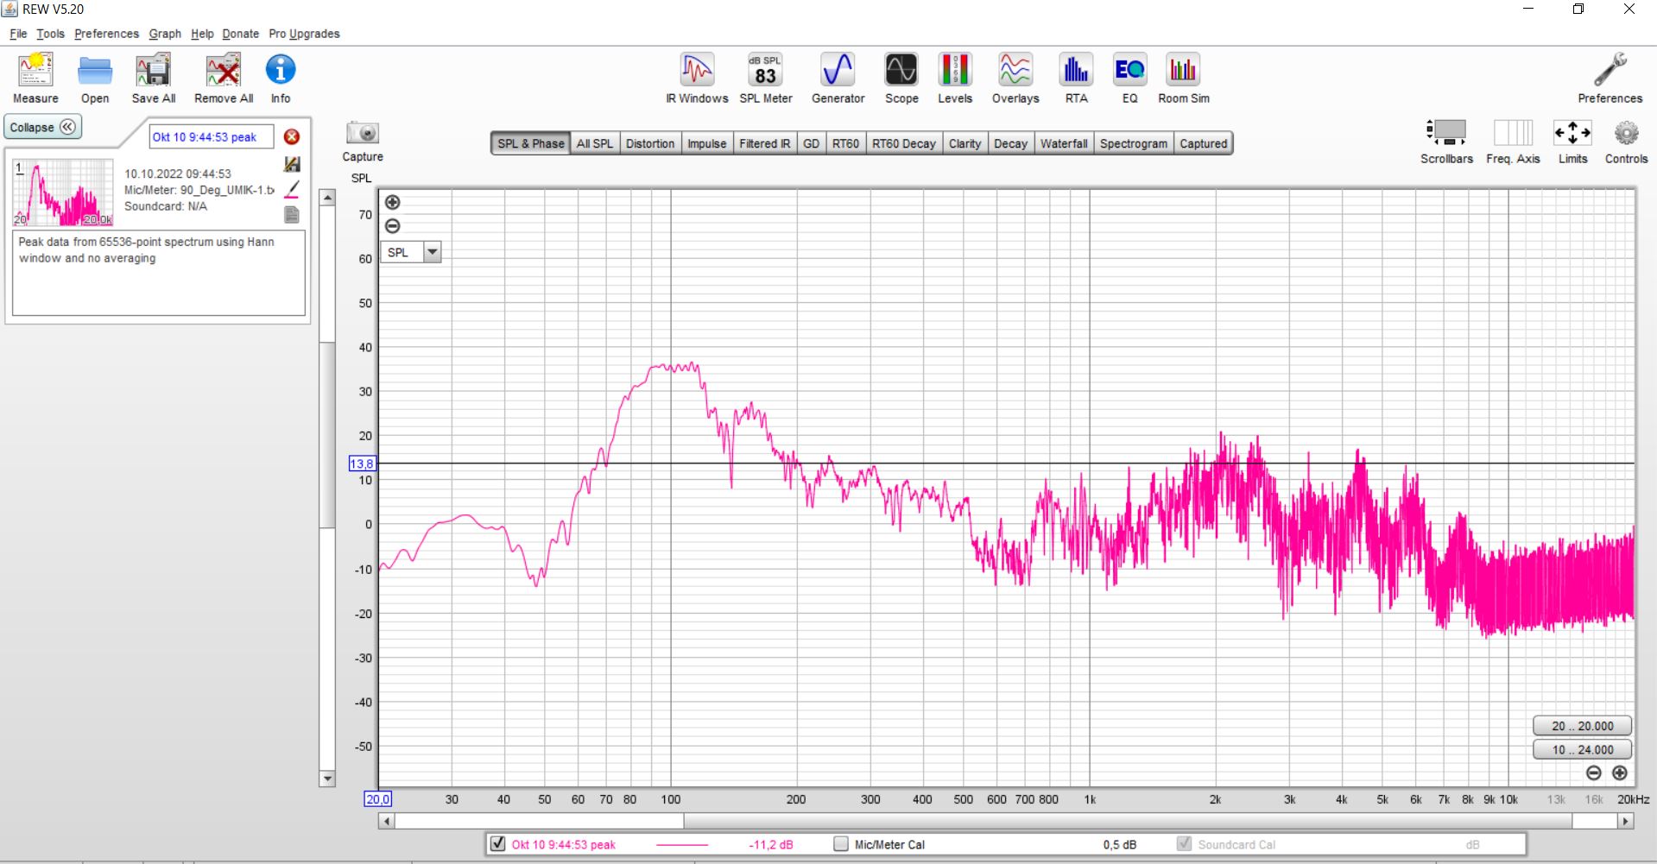The width and height of the screenshot is (1657, 864).
Task: Switch to the GD tab
Action: (x=811, y=143)
